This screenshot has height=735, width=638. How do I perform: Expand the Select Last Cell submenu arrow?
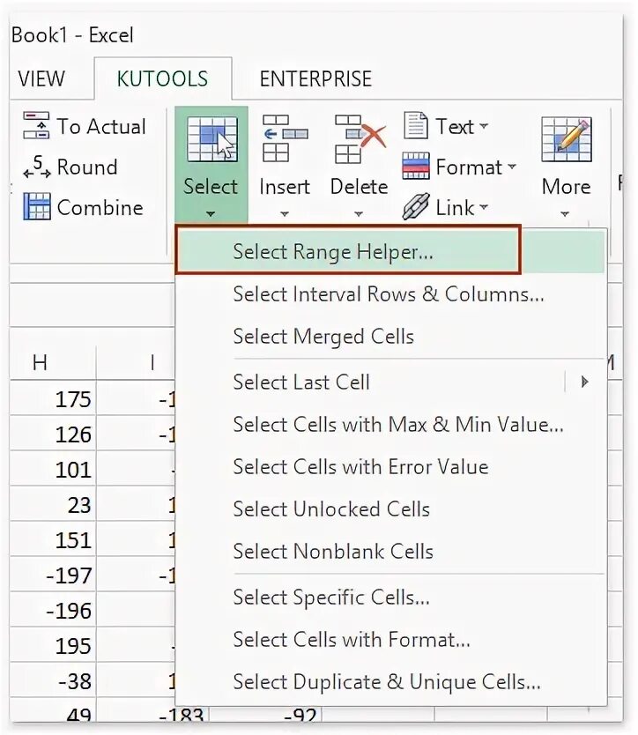pos(583,382)
